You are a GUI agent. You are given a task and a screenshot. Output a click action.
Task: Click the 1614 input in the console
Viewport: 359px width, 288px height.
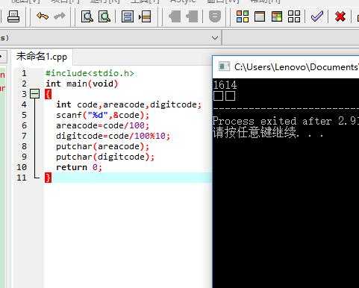click(225, 85)
